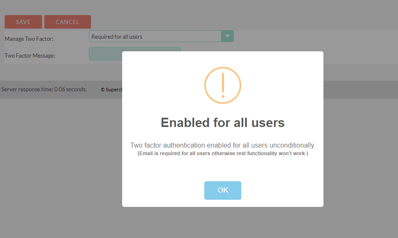The image size is (398, 238).
Task: Confirm the dialog with the OK button
Action: click(x=223, y=190)
